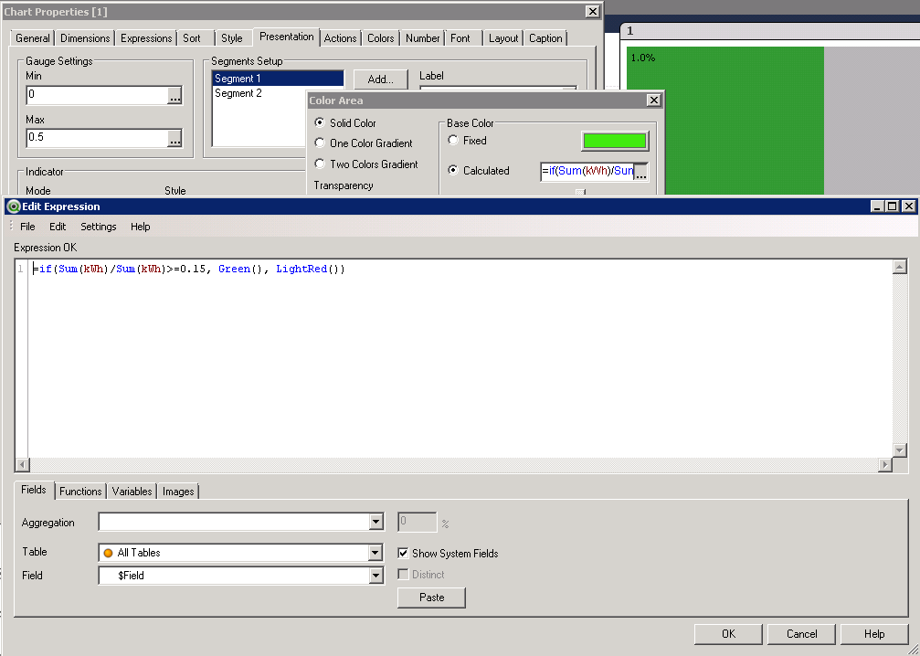Viewport: 920px width, 656px height.
Task: Open the Field dropdown showing $Field
Action: 376,576
